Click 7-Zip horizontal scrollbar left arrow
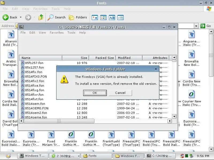214x160 pixels. pyautogui.click(x=21, y=121)
